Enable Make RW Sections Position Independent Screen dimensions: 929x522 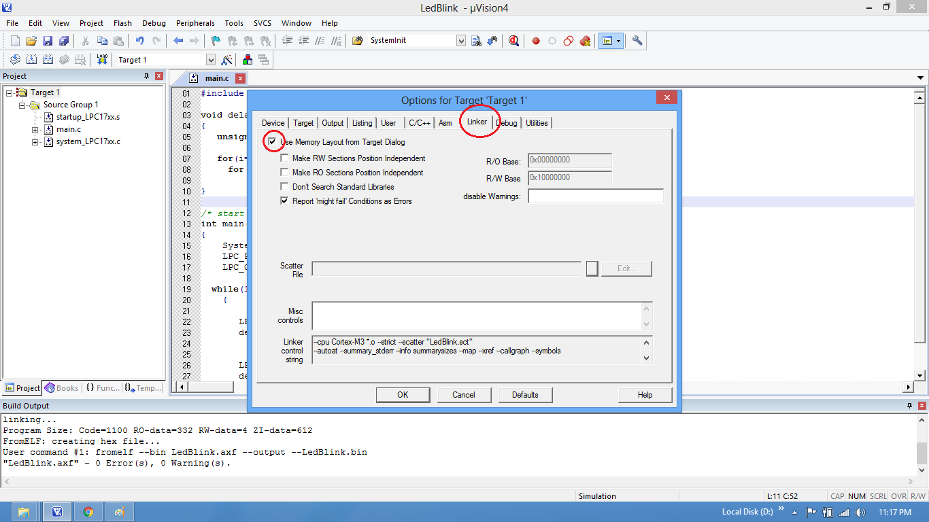[x=284, y=158]
